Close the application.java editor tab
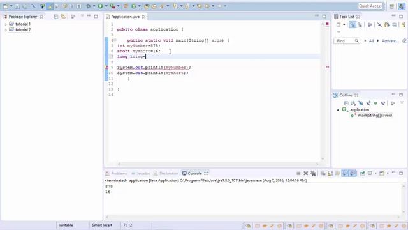This screenshot has height=230, width=408. coord(143,17)
